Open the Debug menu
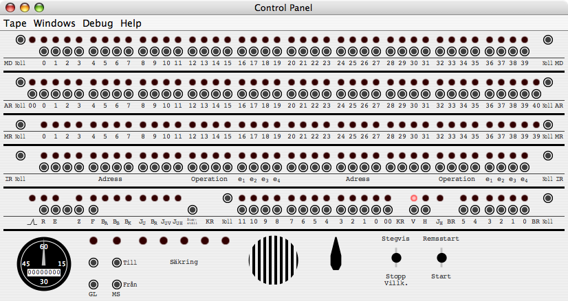This screenshot has height=301, width=568. (x=98, y=23)
